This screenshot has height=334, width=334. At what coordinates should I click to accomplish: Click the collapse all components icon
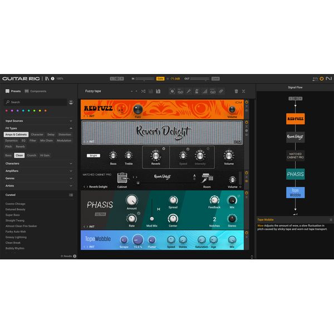click(243, 91)
